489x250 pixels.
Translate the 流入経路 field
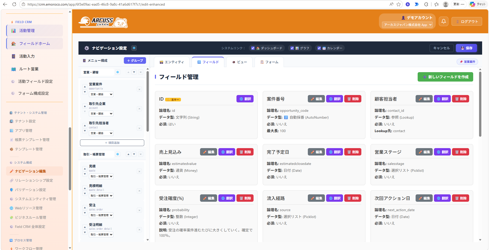click(x=335, y=198)
